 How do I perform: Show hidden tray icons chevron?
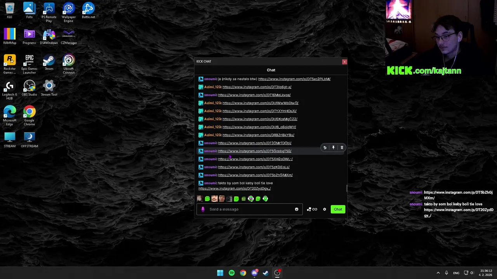pyautogui.click(x=438, y=273)
